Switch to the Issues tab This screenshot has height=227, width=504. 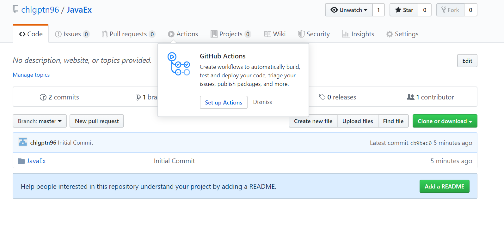(72, 34)
